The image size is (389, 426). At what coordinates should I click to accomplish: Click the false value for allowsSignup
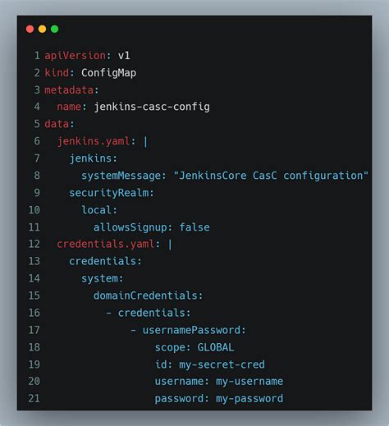194,227
